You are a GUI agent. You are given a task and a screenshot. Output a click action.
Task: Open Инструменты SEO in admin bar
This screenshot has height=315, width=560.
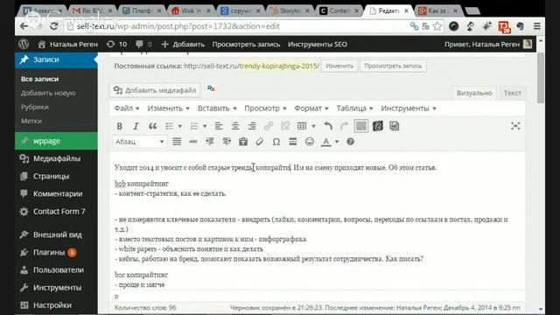pos(317,45)
